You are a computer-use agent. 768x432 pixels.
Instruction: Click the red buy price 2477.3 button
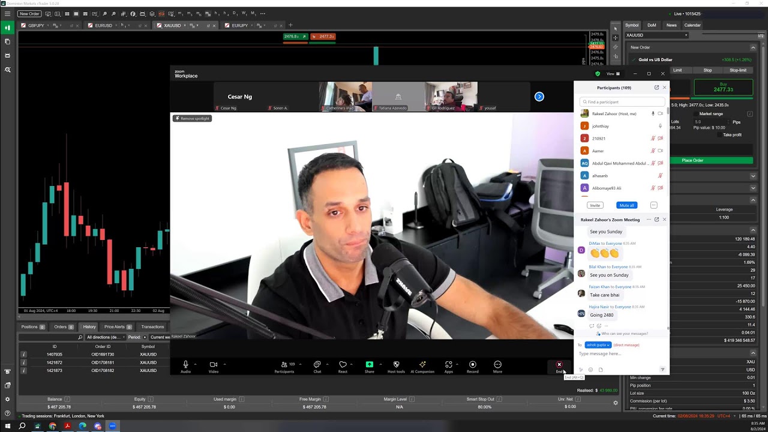[323, 37]
